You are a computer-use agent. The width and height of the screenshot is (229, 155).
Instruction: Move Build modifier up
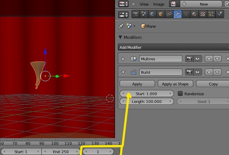click(x=209, y=72)
